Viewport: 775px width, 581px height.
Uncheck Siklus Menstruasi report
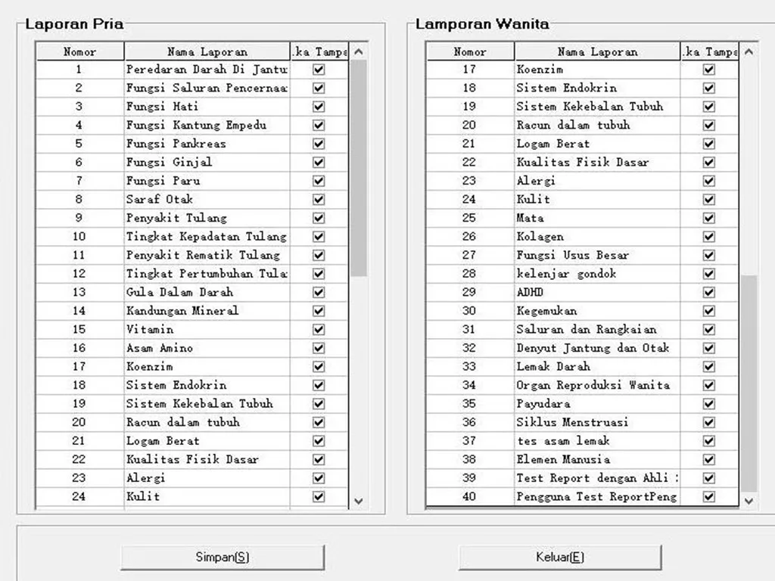tap(709, 423)
